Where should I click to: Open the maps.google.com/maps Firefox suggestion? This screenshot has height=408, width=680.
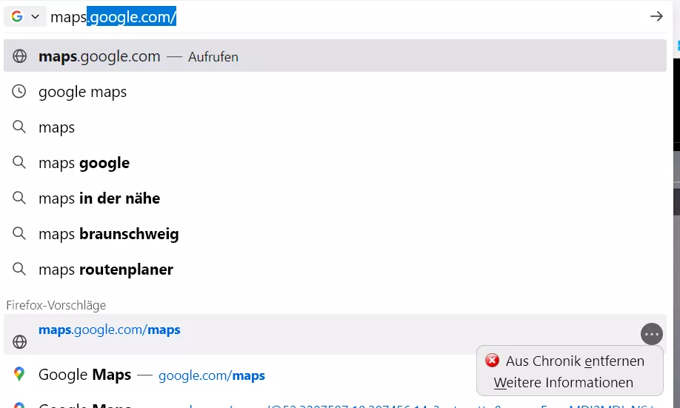[110, 330]
